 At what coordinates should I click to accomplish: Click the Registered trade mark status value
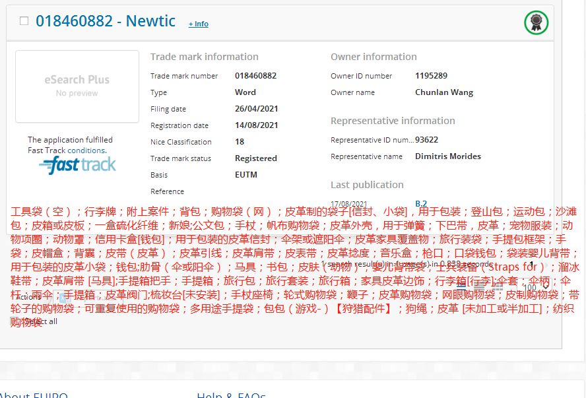point(255,158)
